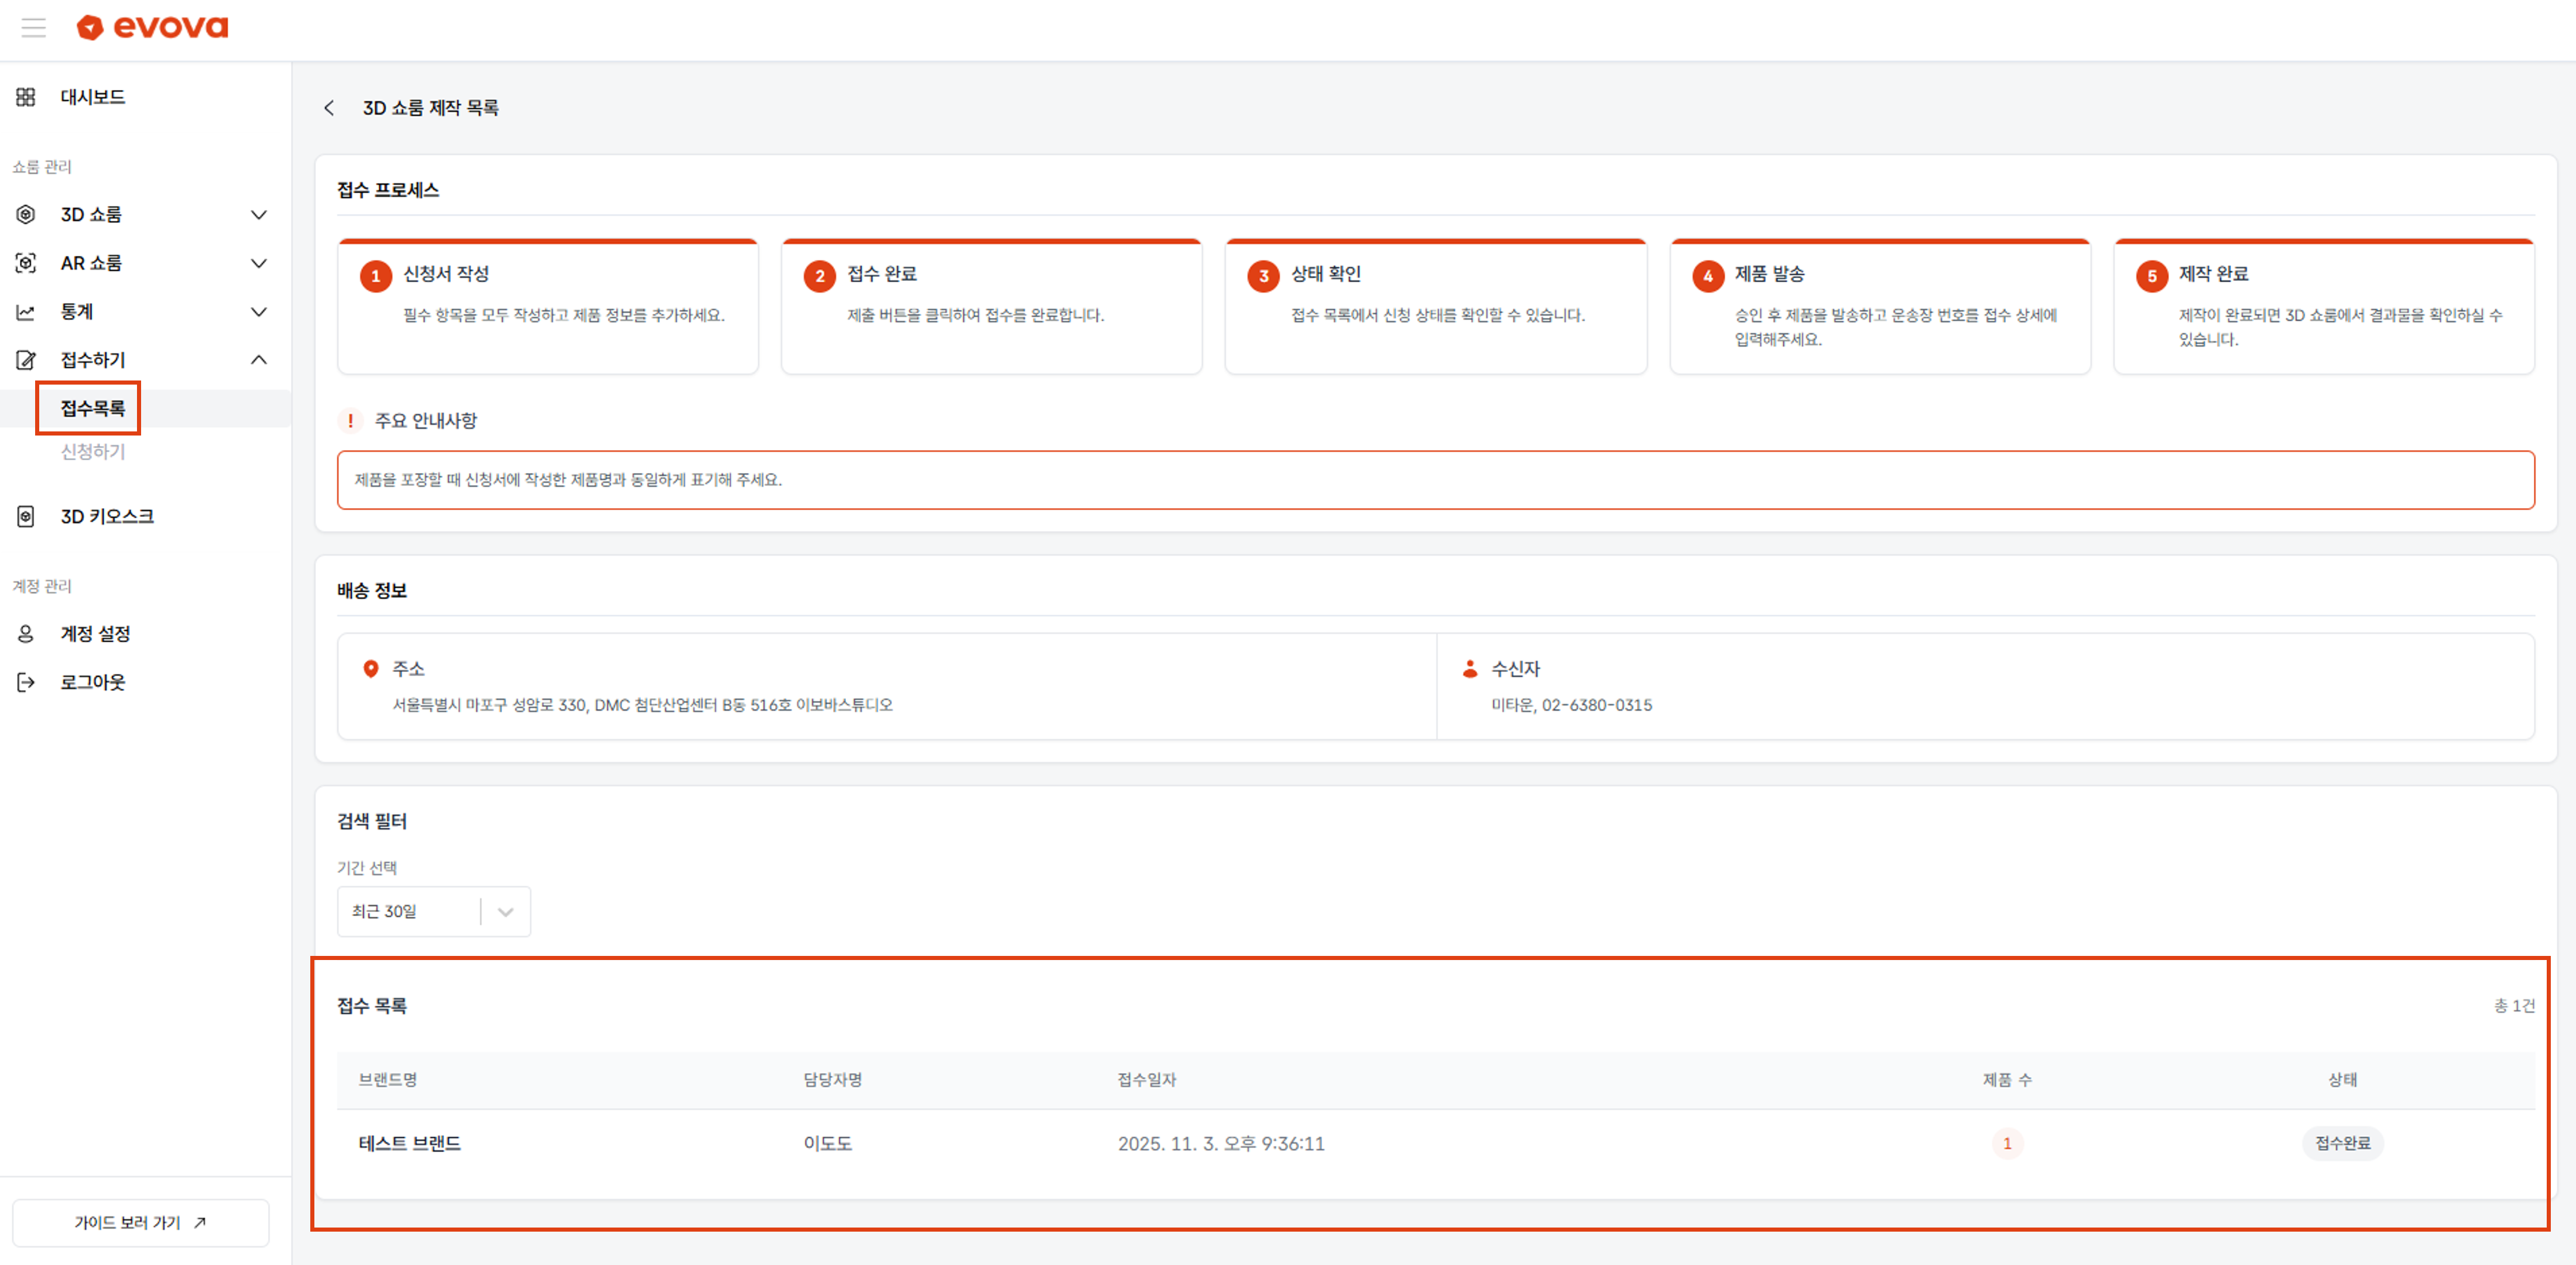The width and height of the screenshot is (2576, 1265).
Task: Click the 로그아웃 logout icon
Action: pyautogui.click(x=26, y=682)
